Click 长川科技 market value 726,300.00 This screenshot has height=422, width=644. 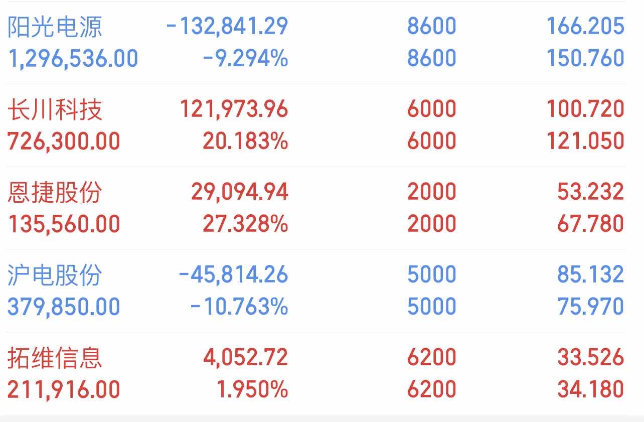pos(64,141)
